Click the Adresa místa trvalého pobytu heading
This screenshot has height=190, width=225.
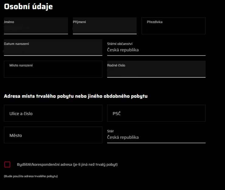click(x=76, y=96)
